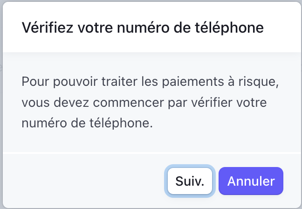
Task: Close the prompt with the button right of Suiv.
Action: click(251, 181)
